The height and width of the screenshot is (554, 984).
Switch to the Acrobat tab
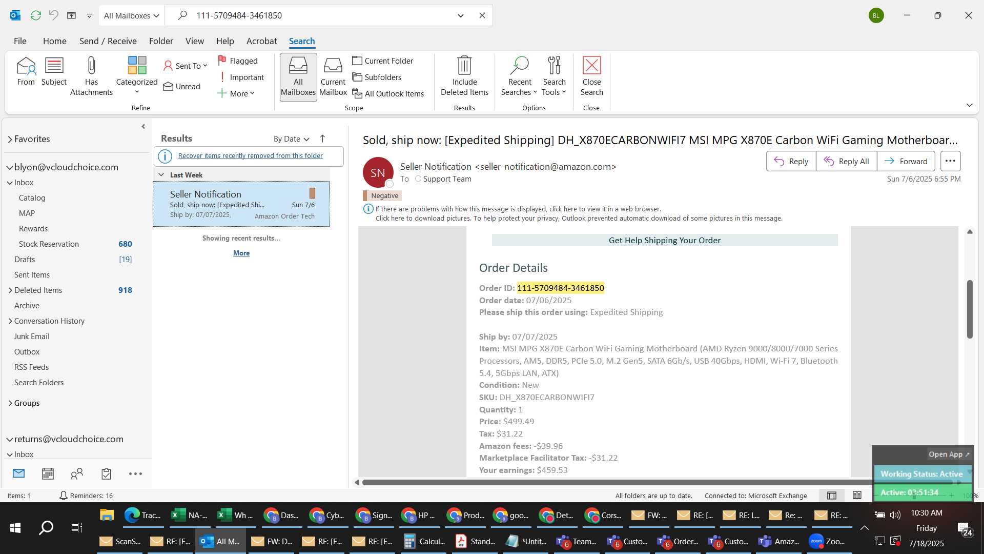point(261,41)
